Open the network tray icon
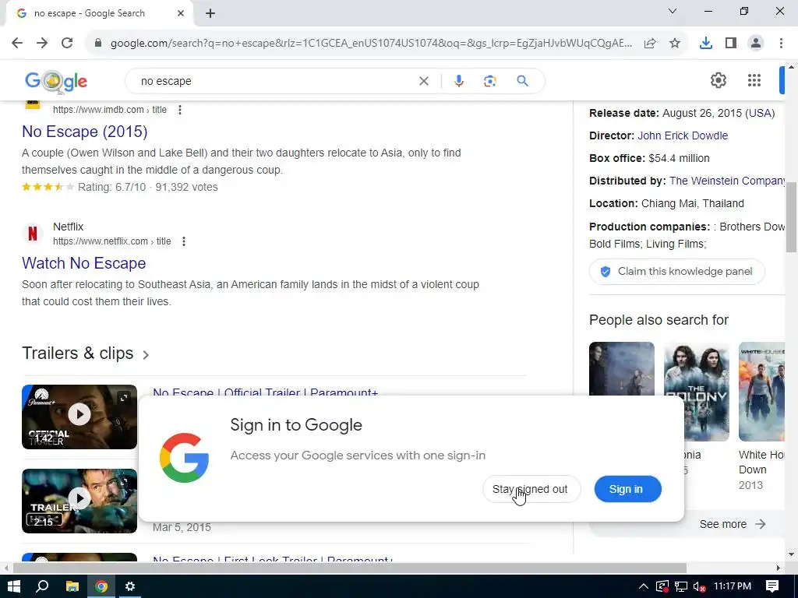Screen dimensions: 798x598 click(x=681, y=586)
